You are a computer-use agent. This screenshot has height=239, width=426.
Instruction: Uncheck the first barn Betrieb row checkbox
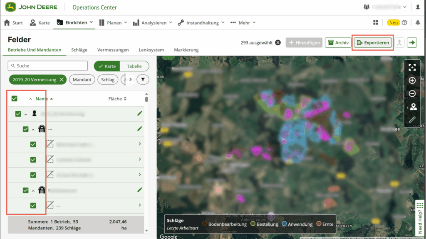25,129
